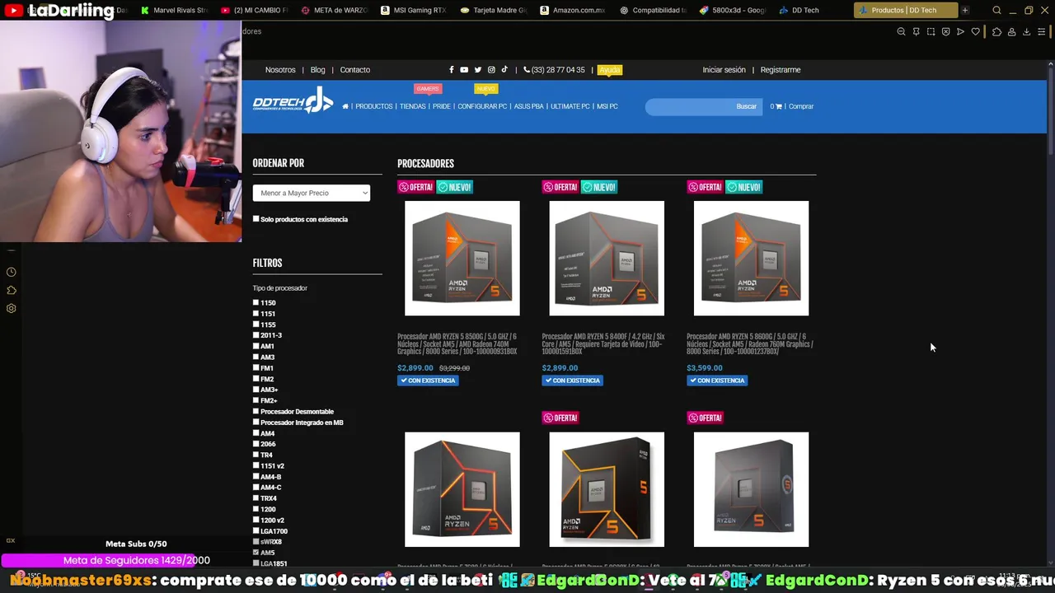Open DD Tech Facebook page icon
The width and height of the screenshot is (1055, 593).
(451, 70)
